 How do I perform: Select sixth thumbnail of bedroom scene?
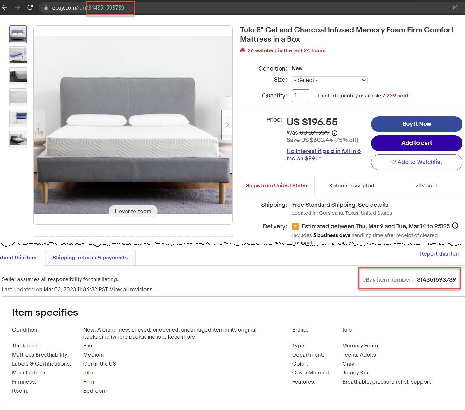[18, 139]
